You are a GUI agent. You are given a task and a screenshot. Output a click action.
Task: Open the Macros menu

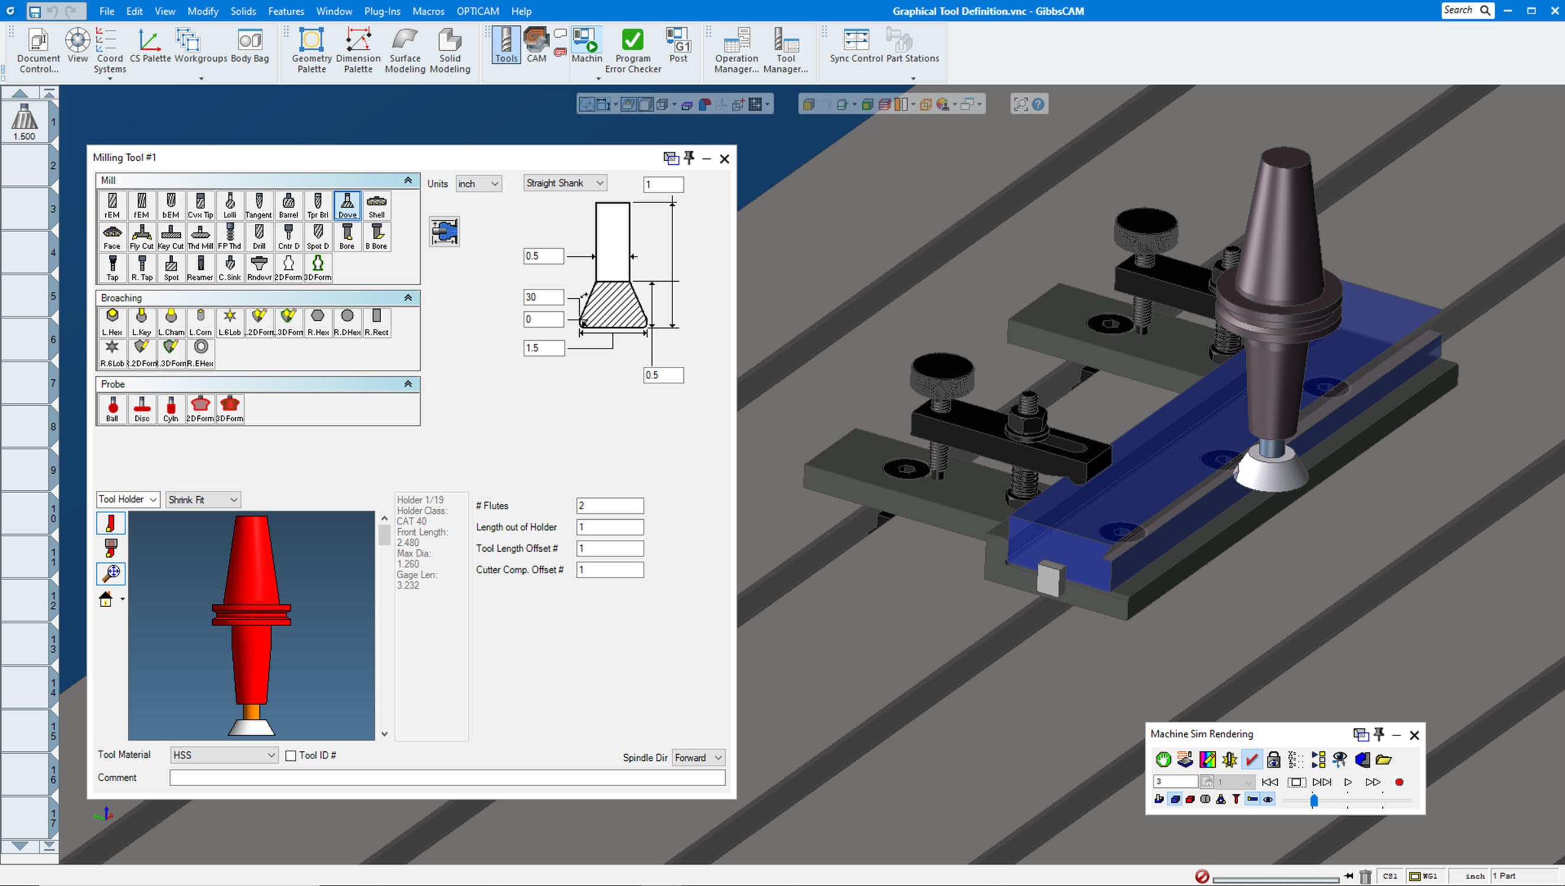tap(428, 11)
